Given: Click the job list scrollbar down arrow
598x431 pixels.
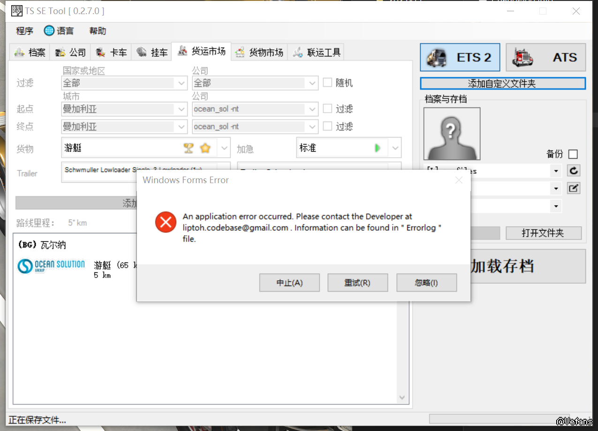Looking at the screenshot, I should click(x=402, y=398).
